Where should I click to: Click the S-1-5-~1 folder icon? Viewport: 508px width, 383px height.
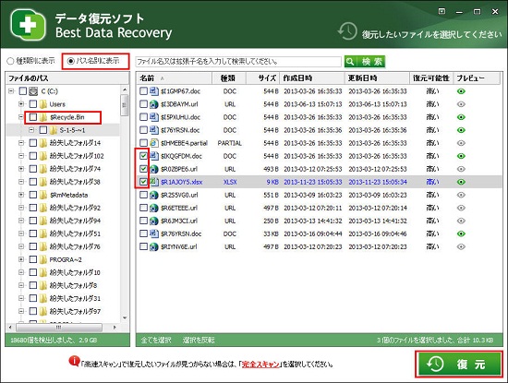pyautogui.click(x=54, y=130)
